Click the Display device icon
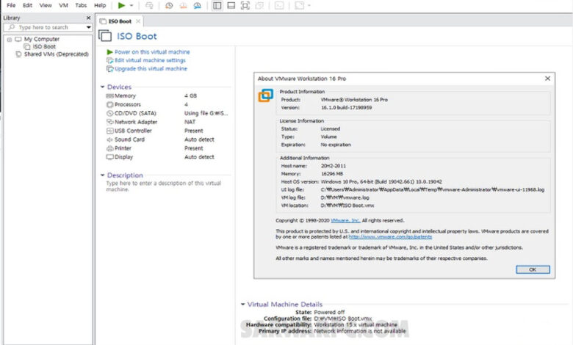This screenshot has height=345, width=573. point(109,157)
